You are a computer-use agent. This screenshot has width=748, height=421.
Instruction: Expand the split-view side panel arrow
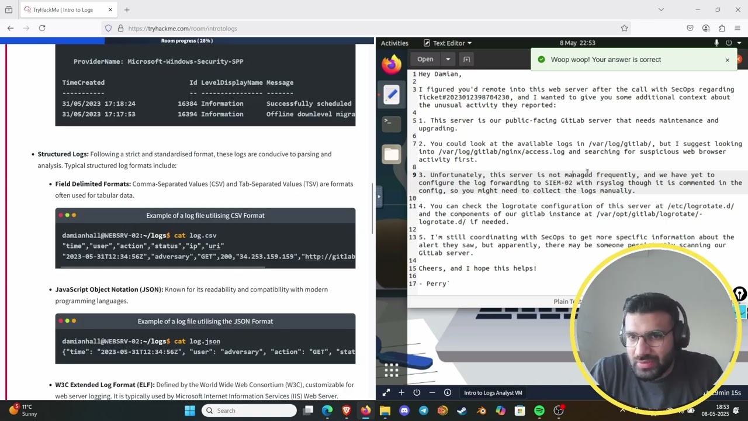click(x=379, y=196)
